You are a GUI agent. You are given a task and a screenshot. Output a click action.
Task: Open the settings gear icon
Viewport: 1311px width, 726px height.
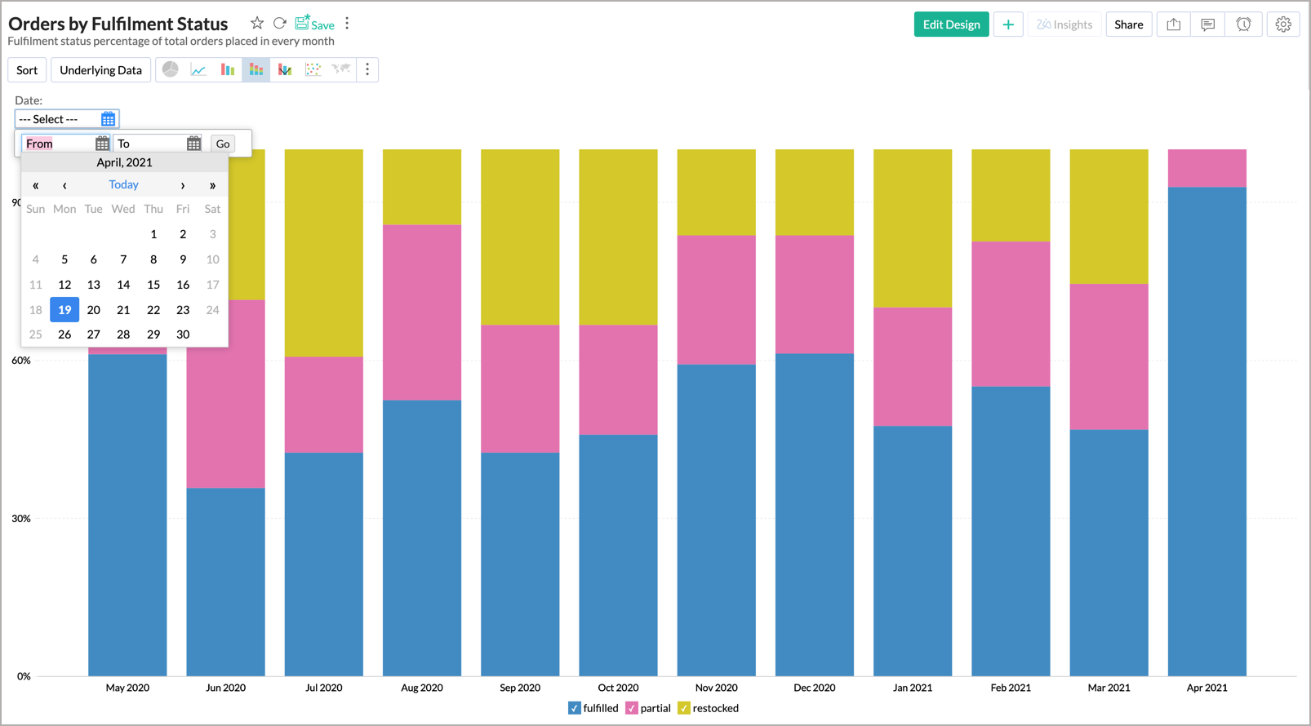click(1282, 24)
